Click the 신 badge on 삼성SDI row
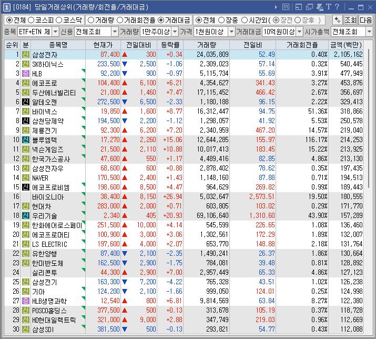Viewport: 376px width, 339px height. tap(26, 329)
